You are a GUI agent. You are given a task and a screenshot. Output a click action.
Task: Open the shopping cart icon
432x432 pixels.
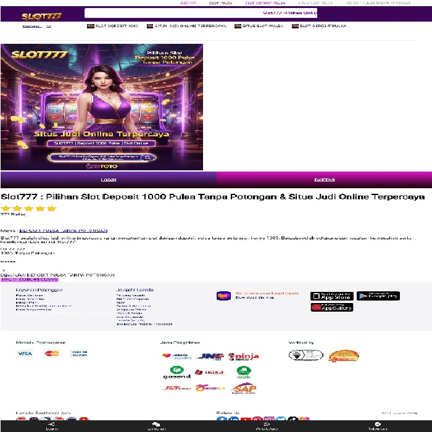pos(333,15)
